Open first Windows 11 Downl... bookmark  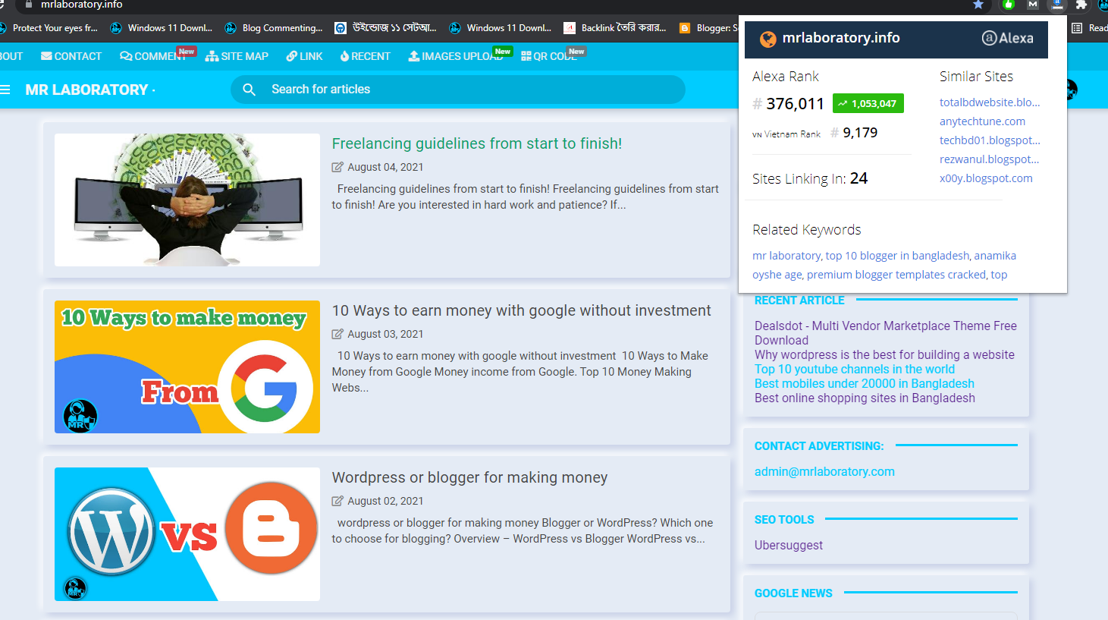tap(162, 28)
